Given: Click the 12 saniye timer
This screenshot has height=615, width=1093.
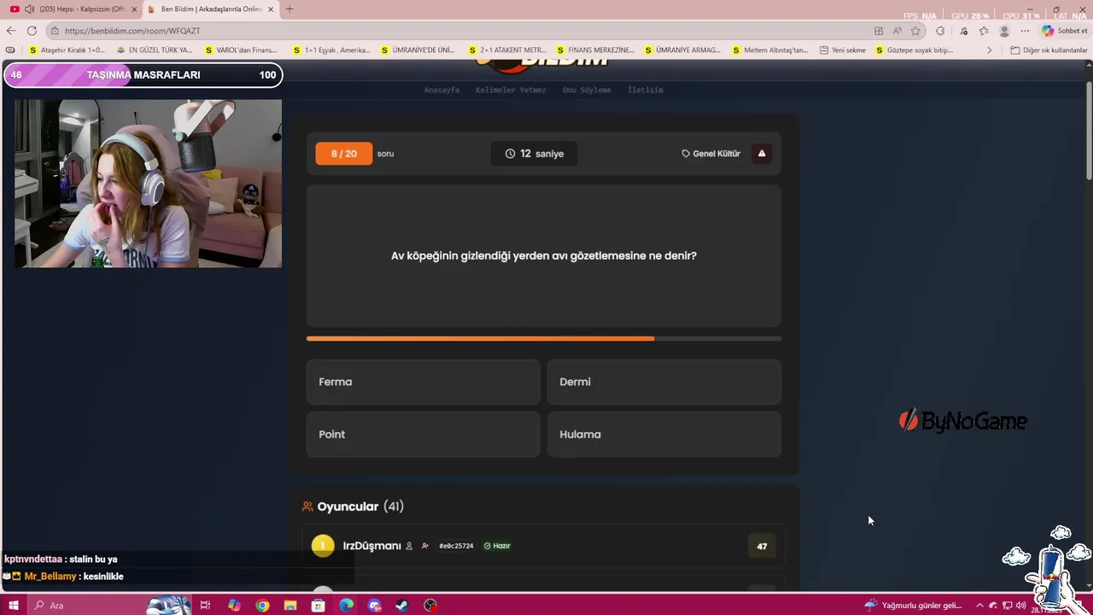Looking at the screenshot, I should pos(534,154).
